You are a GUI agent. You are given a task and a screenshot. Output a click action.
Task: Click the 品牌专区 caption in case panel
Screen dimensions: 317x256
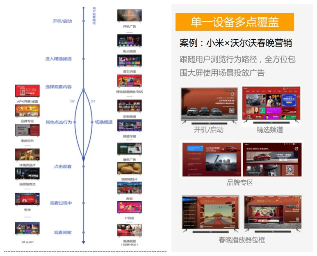(240, 183)
